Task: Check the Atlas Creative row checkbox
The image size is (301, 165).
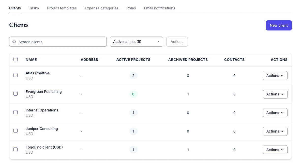Action: point(16,75)
